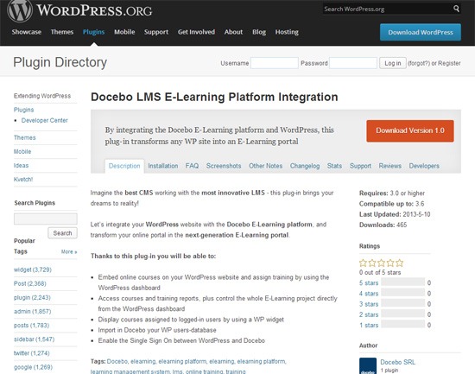Open Showcase in the top navigation

click(27, 32)
